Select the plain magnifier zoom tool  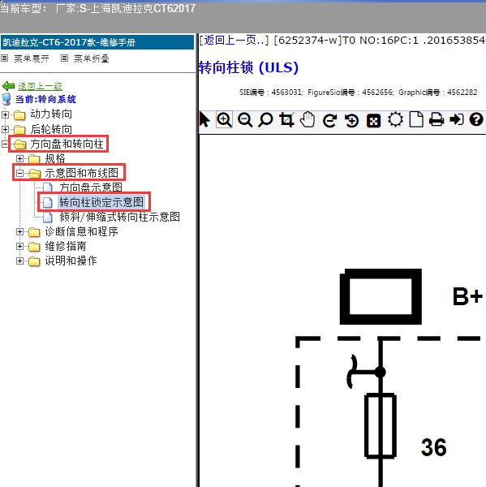tap(265, 120)
